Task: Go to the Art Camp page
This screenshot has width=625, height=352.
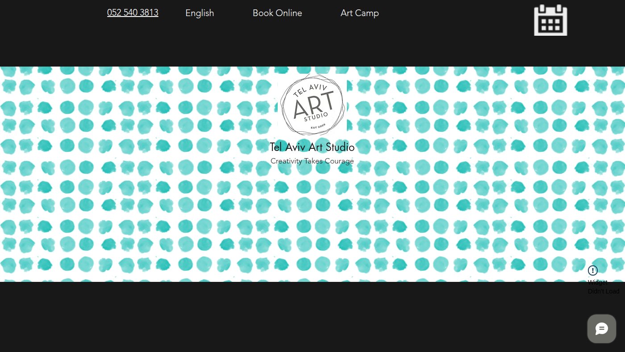Action: coord(359,13)
